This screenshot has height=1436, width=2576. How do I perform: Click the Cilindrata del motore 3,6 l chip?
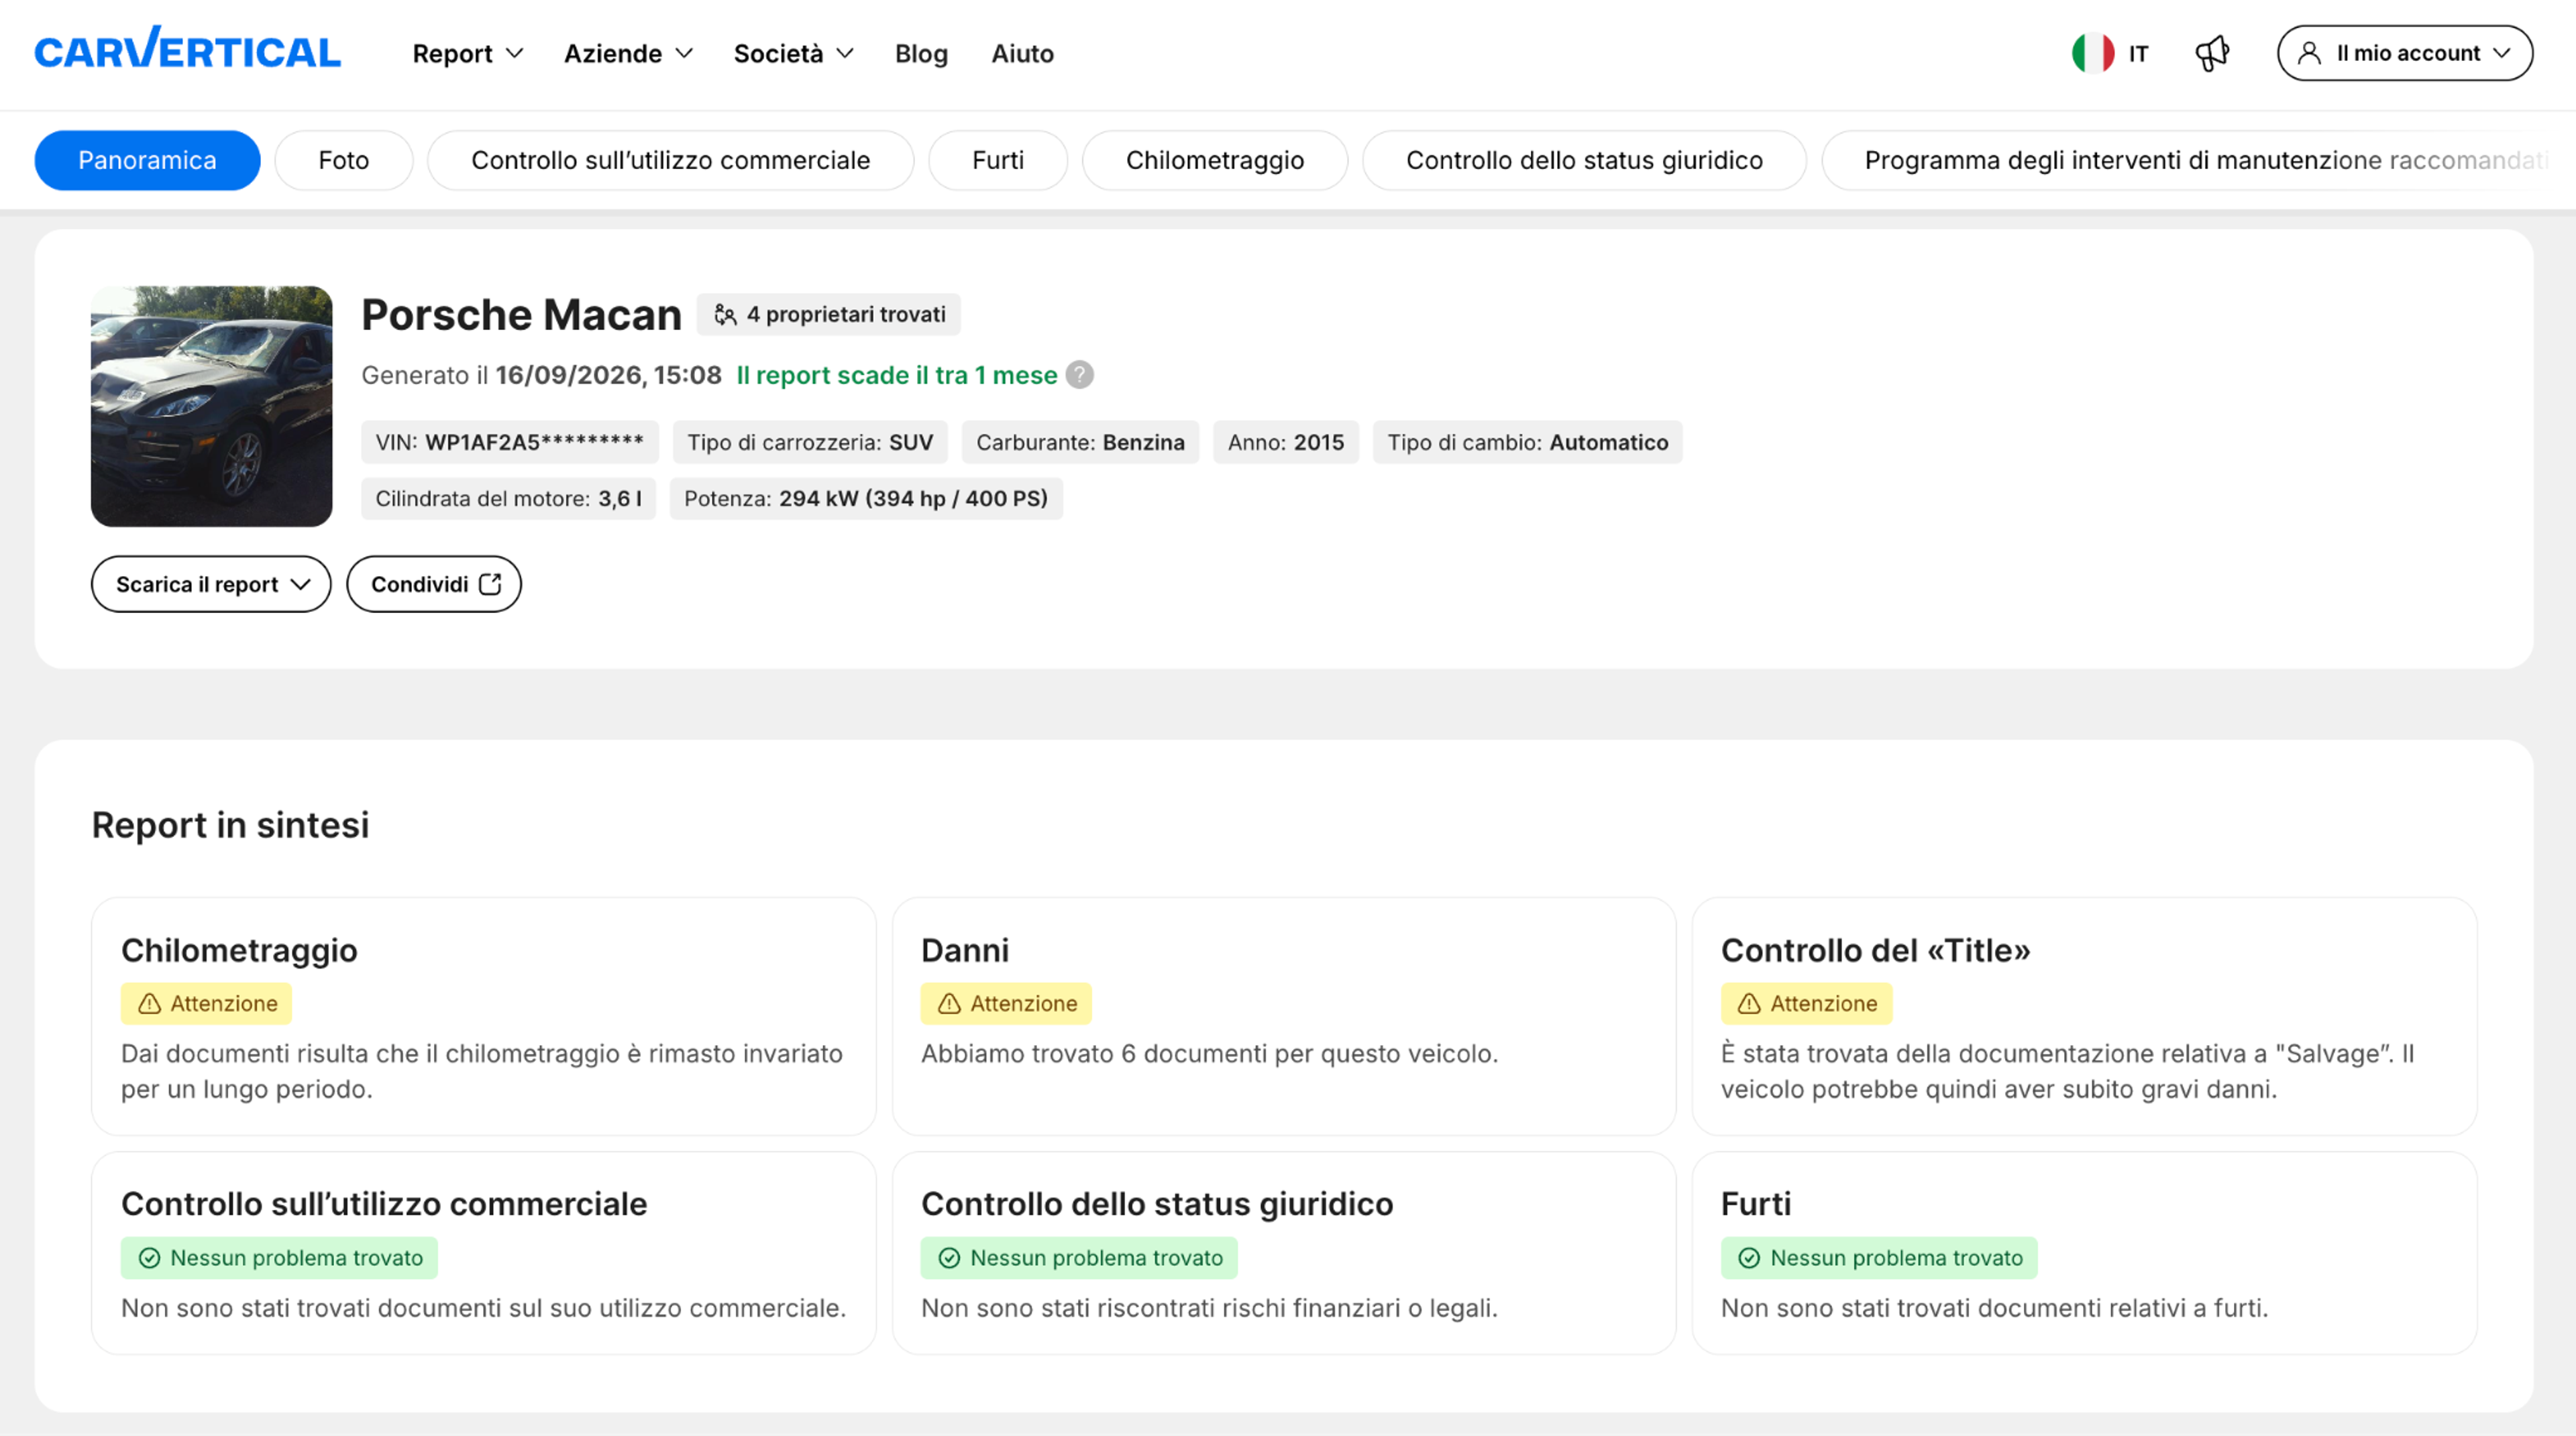tap(508, 498)
